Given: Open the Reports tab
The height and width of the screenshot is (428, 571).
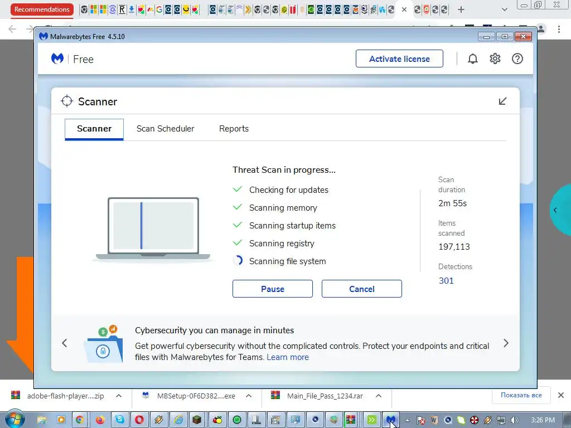Looking at the screenshot, I should (234, 129).
